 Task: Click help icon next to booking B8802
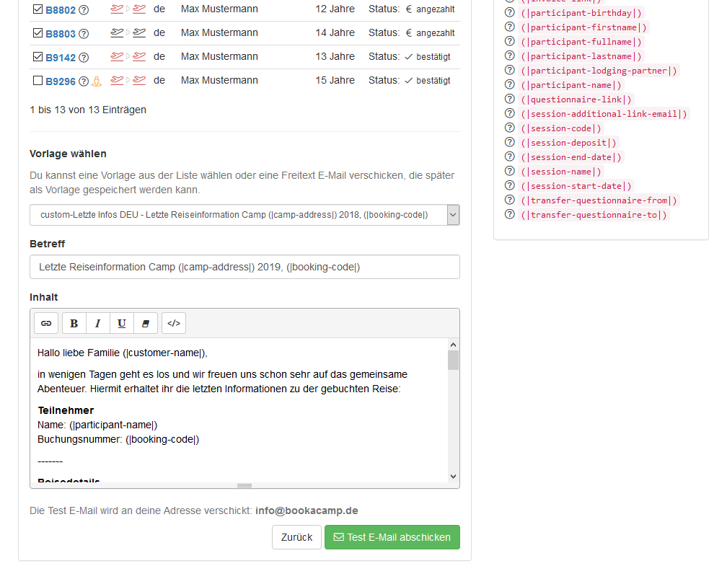click(x=84, y=10)
